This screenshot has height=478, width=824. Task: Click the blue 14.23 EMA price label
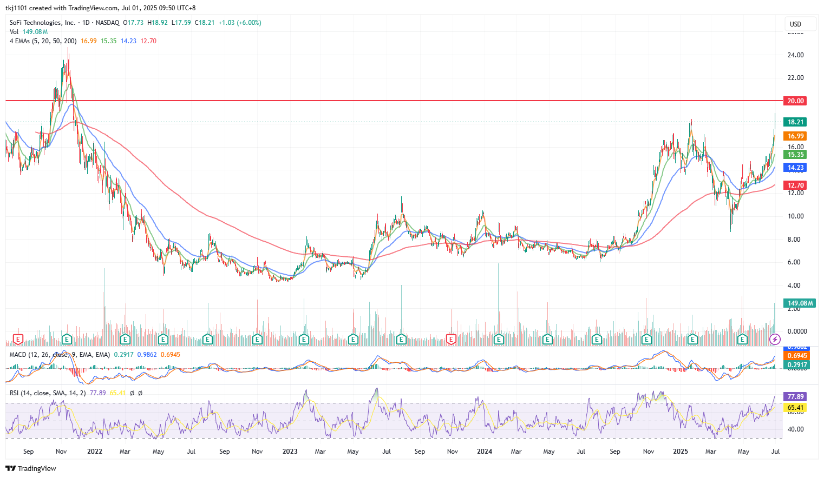[x=795, y=168]
